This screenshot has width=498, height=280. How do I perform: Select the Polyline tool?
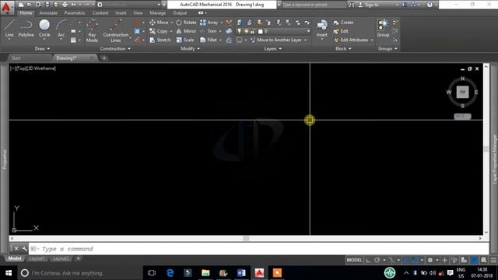point(26,29)
